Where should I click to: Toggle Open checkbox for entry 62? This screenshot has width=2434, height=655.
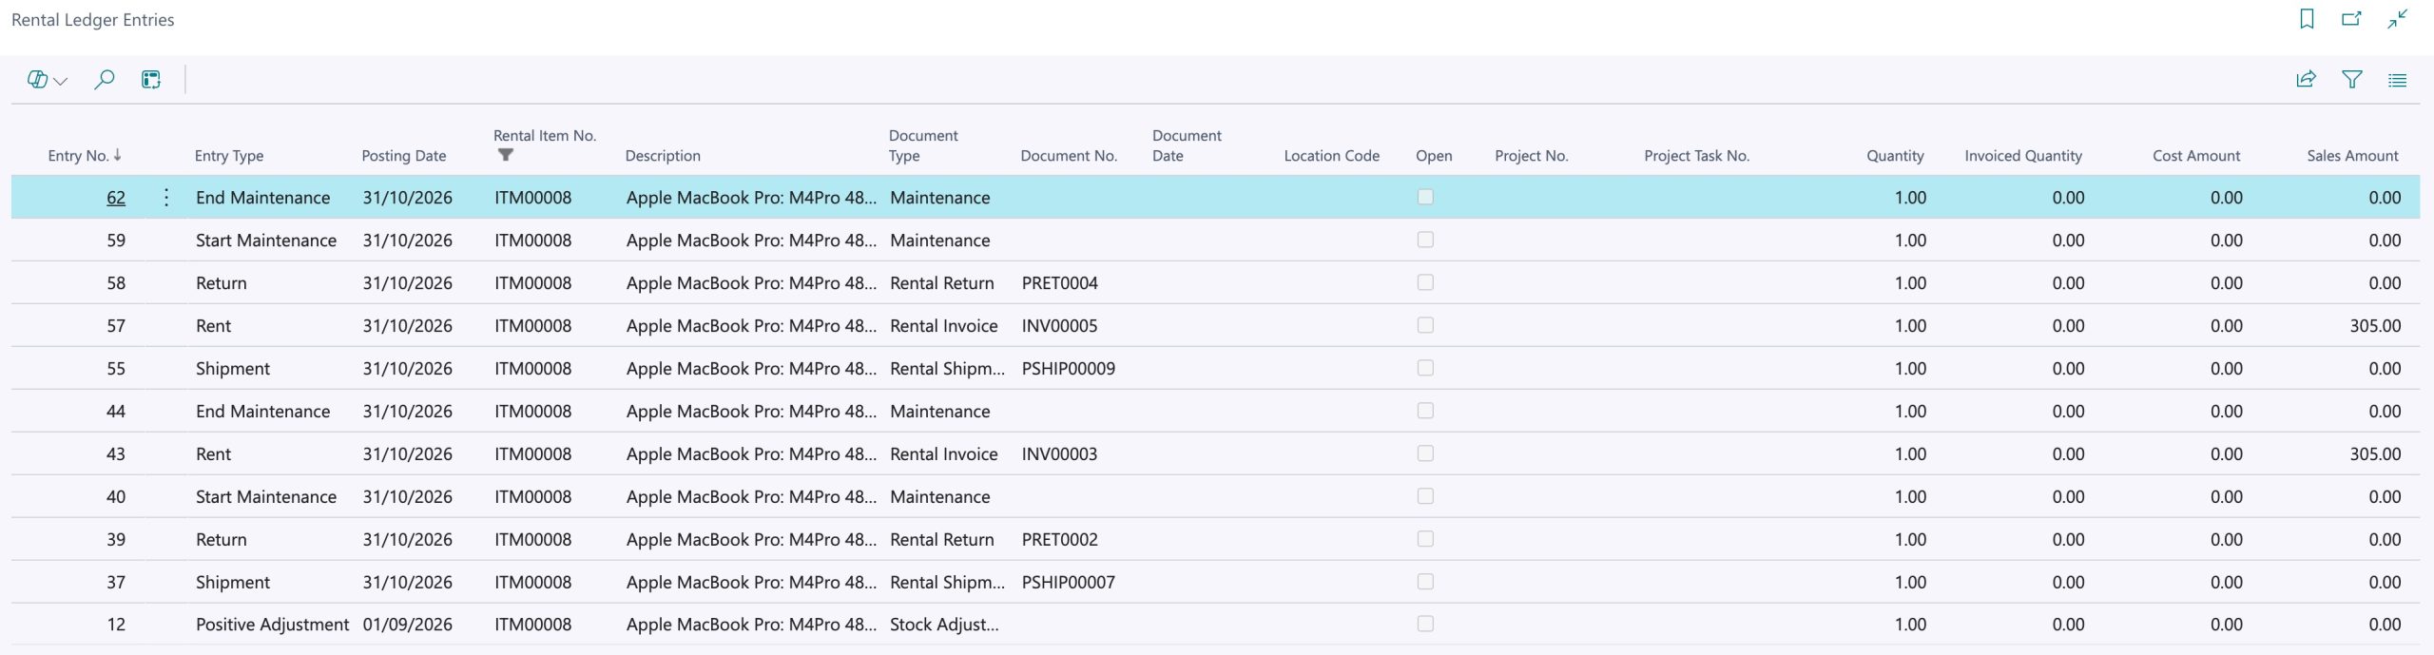[1425, 197]
